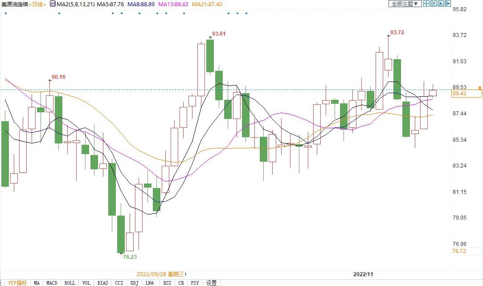Switch to the MACD indicator tab
Viewport: 483px width, 286px height.
52,283
